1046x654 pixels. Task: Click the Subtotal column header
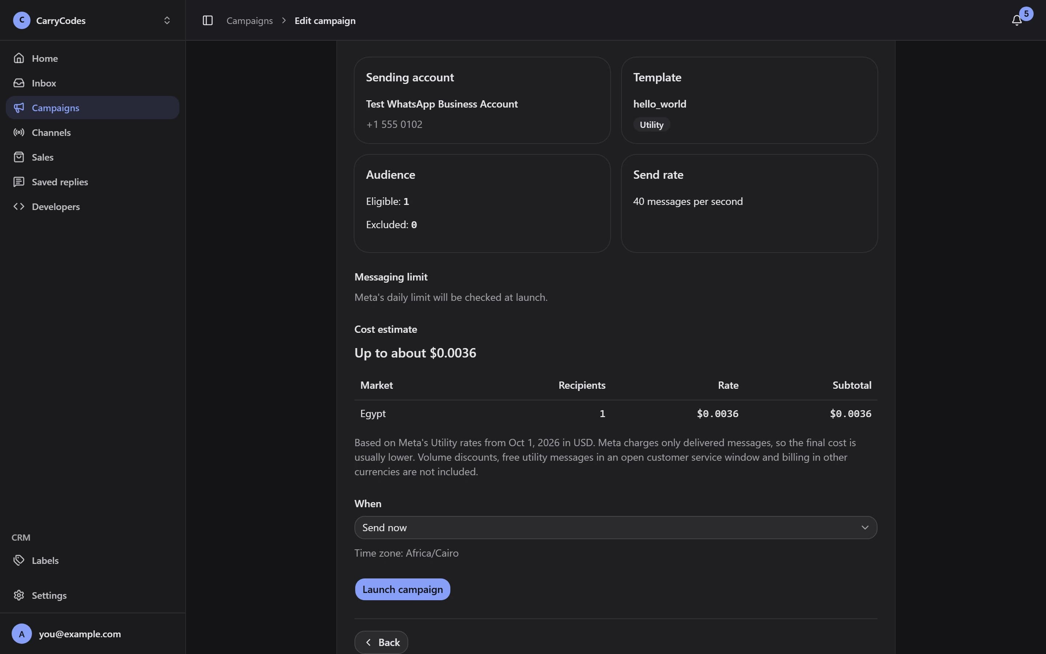pos(851,385)
